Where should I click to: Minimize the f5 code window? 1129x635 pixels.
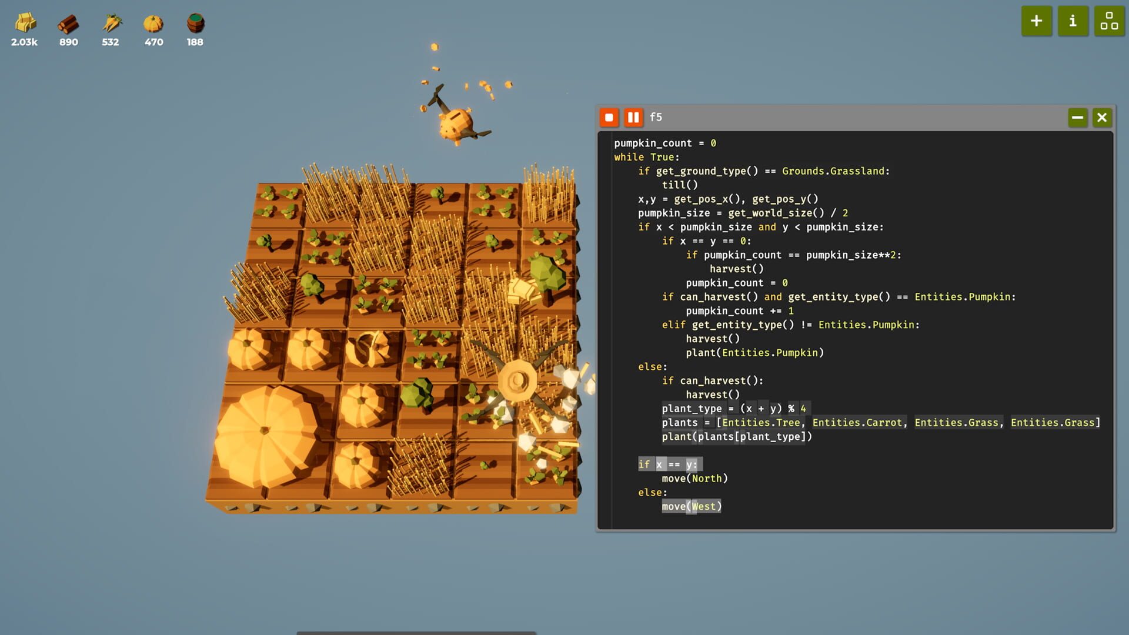click(x=1077, y=117)
